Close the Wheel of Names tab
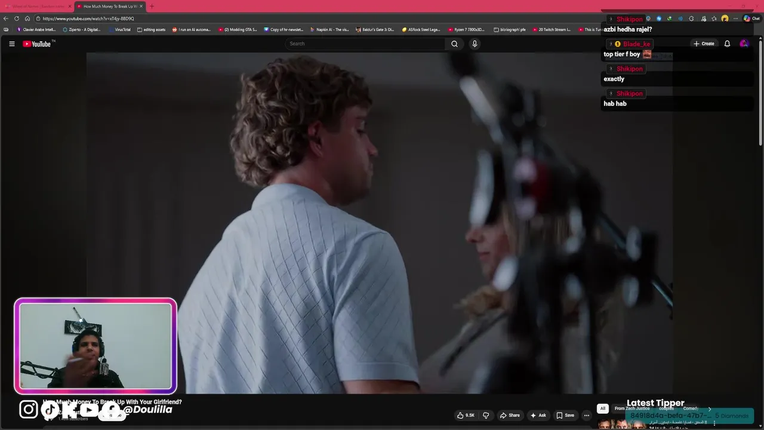 [70, 6]
